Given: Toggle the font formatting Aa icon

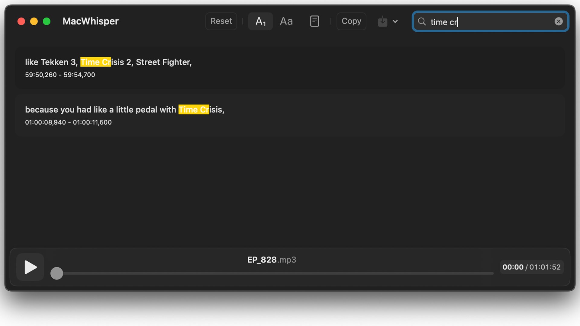Looking at the screenshot, I should coord(286,21).
